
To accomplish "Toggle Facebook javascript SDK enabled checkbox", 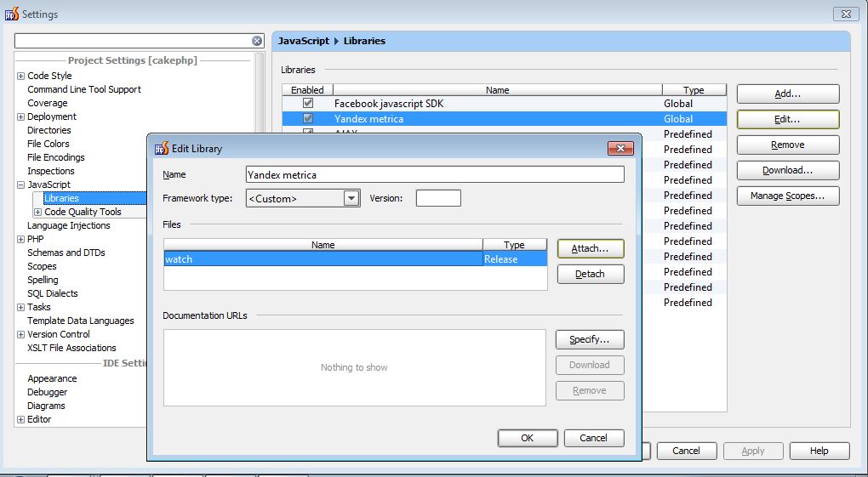I will [x=308, y=103].
